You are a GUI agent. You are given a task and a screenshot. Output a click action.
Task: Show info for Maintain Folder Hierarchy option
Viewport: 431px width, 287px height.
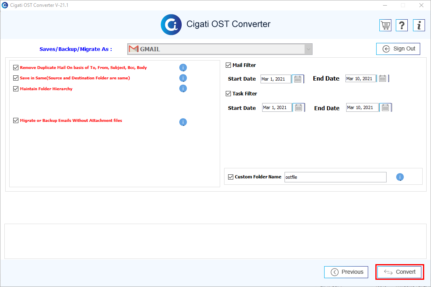pos(183,89)
